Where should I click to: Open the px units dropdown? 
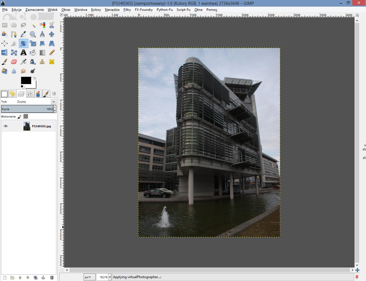[89, 277]
